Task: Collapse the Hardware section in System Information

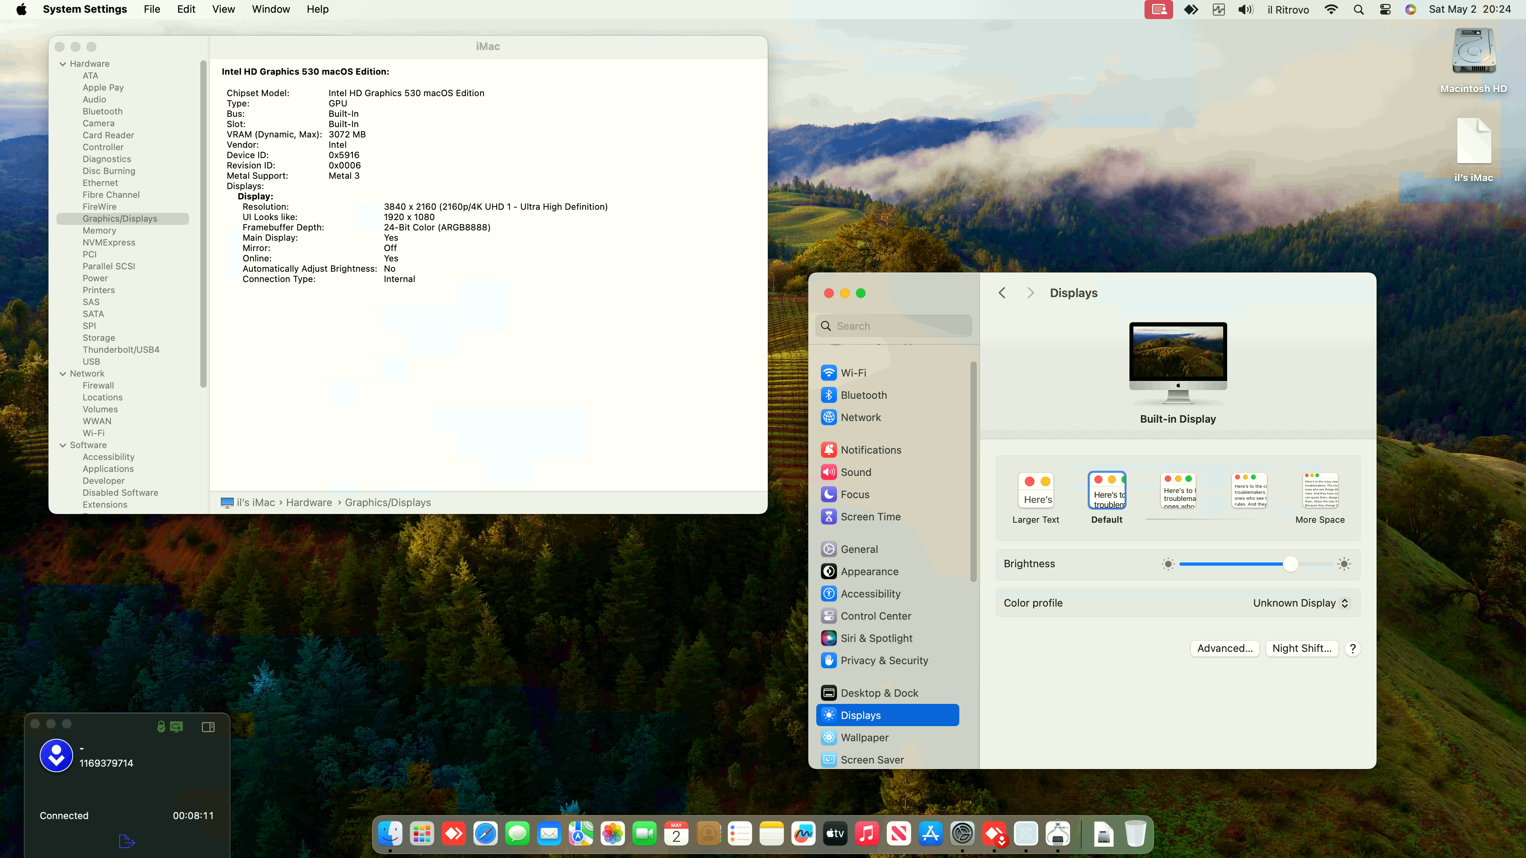Action: point(63,64)
